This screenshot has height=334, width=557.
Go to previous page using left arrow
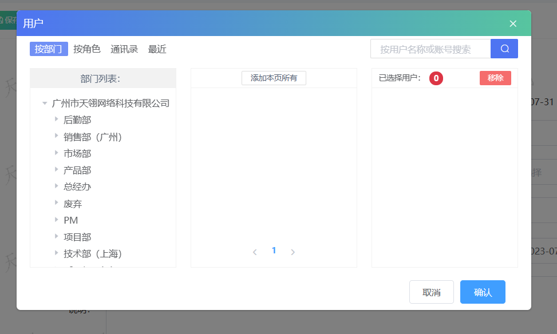255,252
